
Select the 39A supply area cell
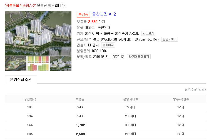(x=30, y=116)
